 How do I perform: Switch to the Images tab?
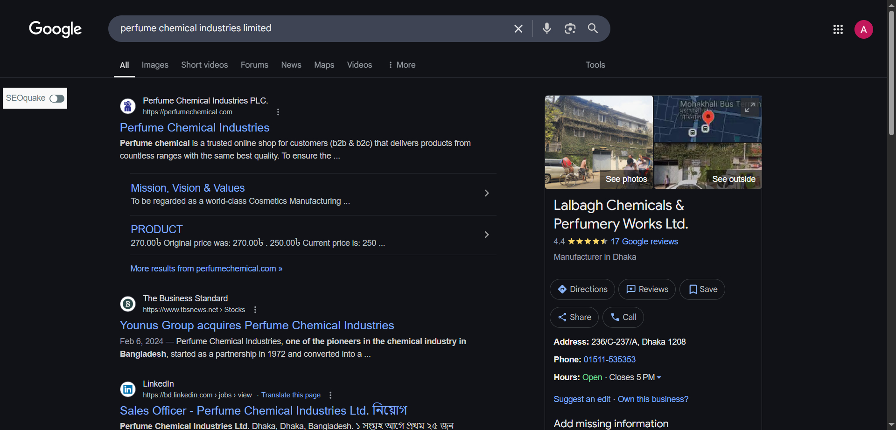click(155, 65)
